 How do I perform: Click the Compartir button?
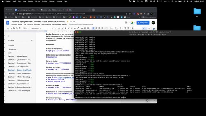143,23
